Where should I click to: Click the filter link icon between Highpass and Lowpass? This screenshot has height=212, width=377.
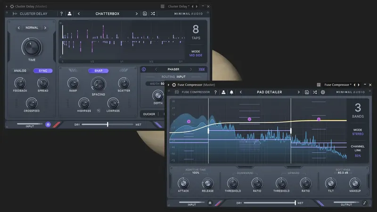(98, 111)
